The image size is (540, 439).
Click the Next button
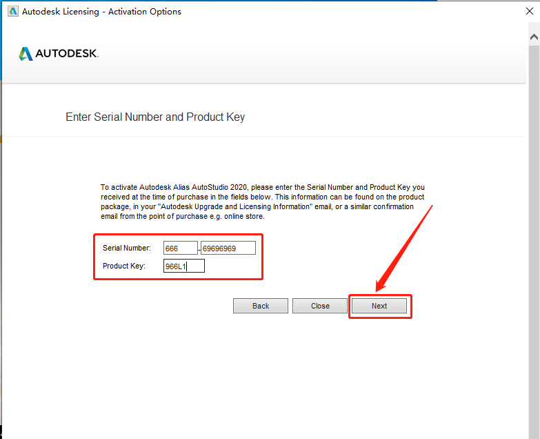click(379, 306)
